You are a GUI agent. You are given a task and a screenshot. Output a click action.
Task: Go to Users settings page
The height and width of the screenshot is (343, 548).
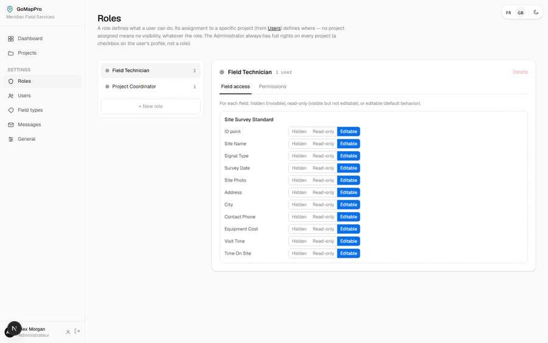click(x=42, y=96)
